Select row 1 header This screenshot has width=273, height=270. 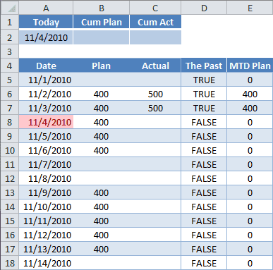point(10,22)
